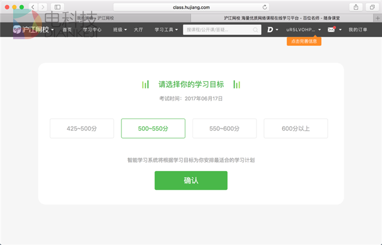This screenshot has height=245, width=382.
Task: Reload the page with the refresh icon
Action: (265, 7)
